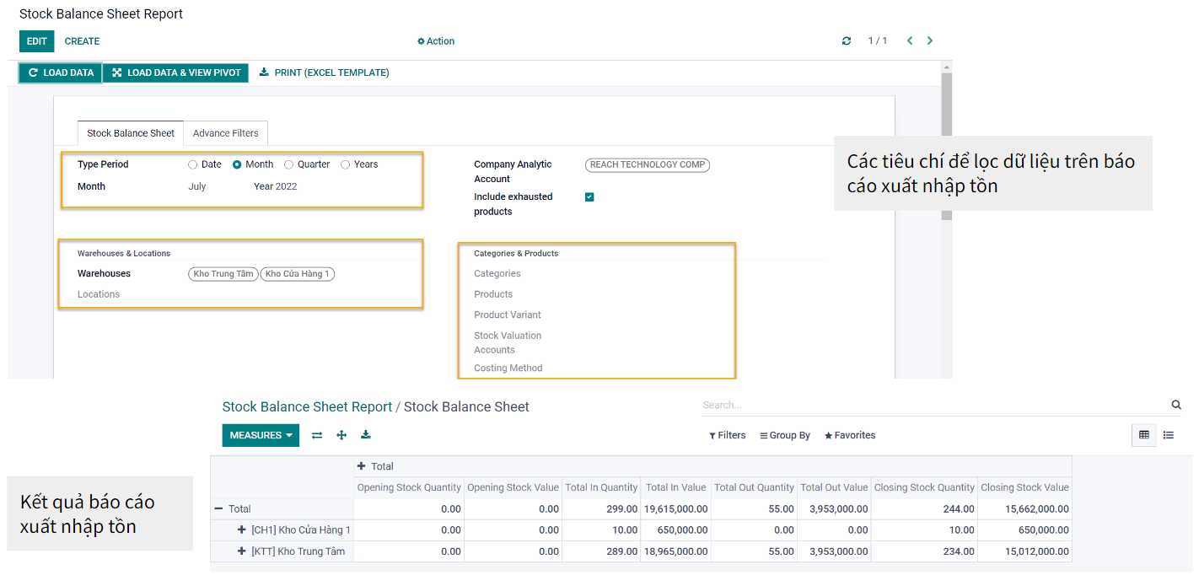The width and height of the screenshot is (1199, 586).
Task: Click the search magnifier icon
Action: [1176, 406]
